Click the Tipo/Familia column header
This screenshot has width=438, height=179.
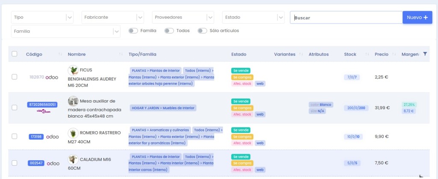[142, 54]
